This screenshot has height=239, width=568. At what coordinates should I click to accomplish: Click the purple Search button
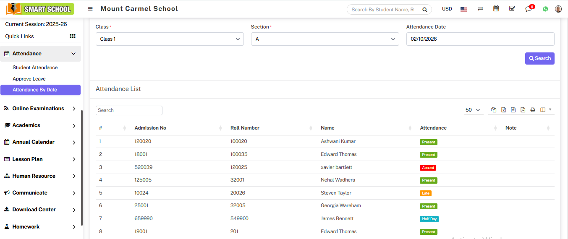coord(539,58)
